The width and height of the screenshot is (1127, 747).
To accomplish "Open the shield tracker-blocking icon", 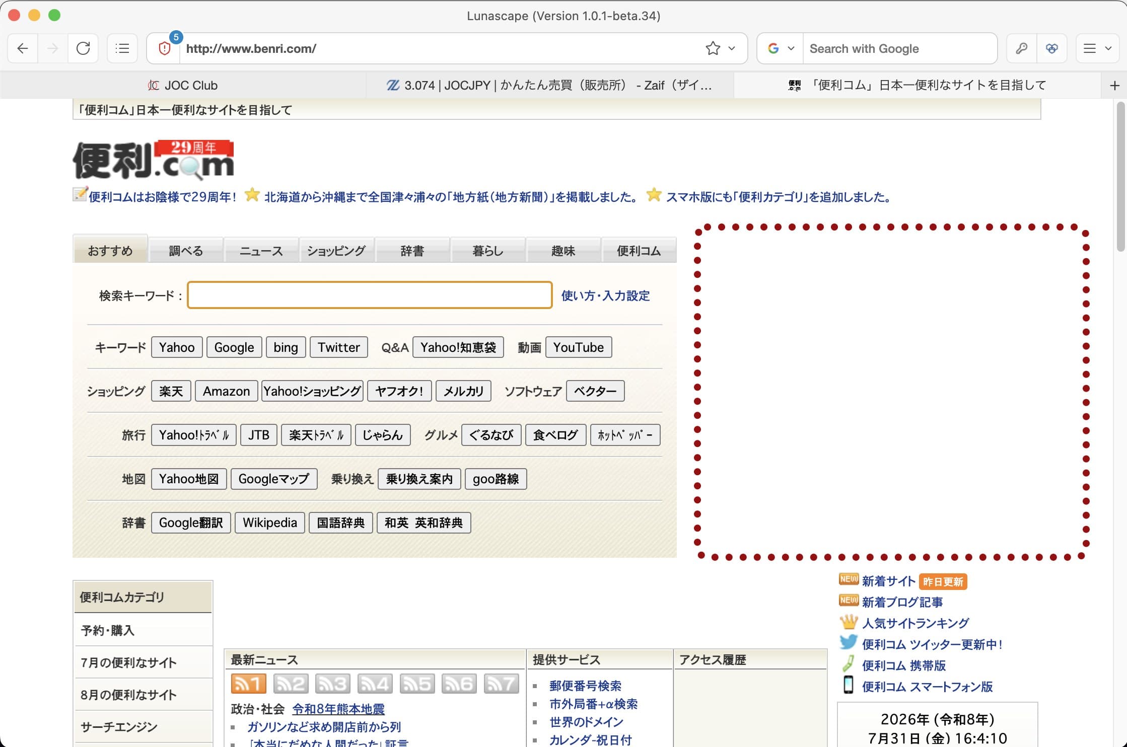I will pos(164,48).
